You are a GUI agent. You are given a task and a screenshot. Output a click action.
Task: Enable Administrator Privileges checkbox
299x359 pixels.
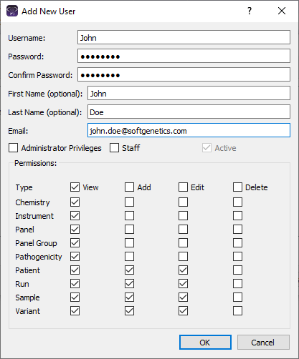point(13,148)
